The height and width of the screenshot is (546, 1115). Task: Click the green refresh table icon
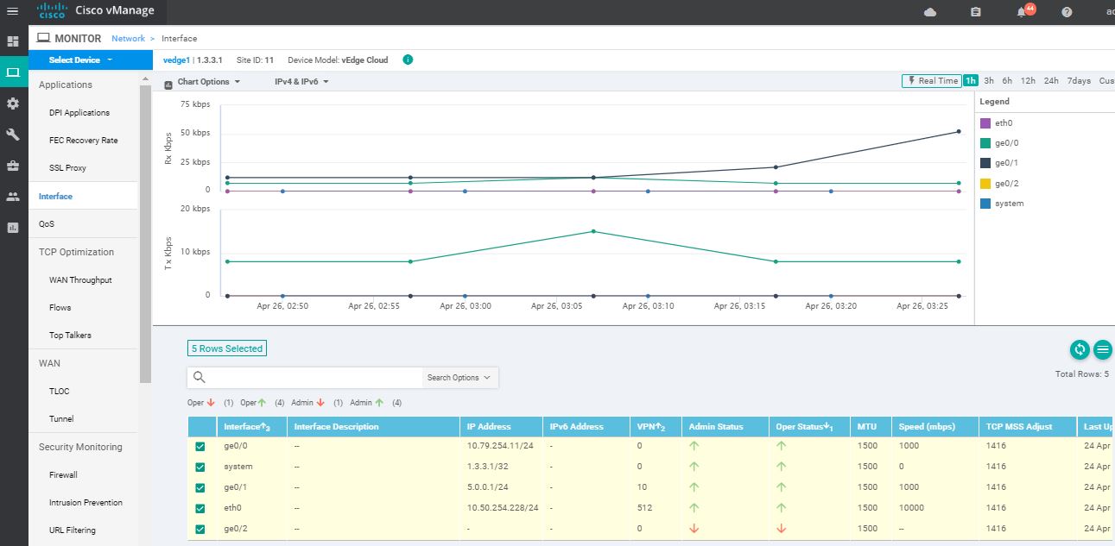[x=1079, y=349]
